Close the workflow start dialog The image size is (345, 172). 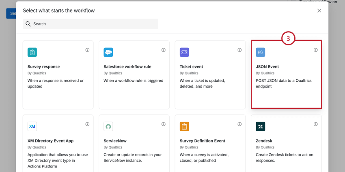pos(319,11)
